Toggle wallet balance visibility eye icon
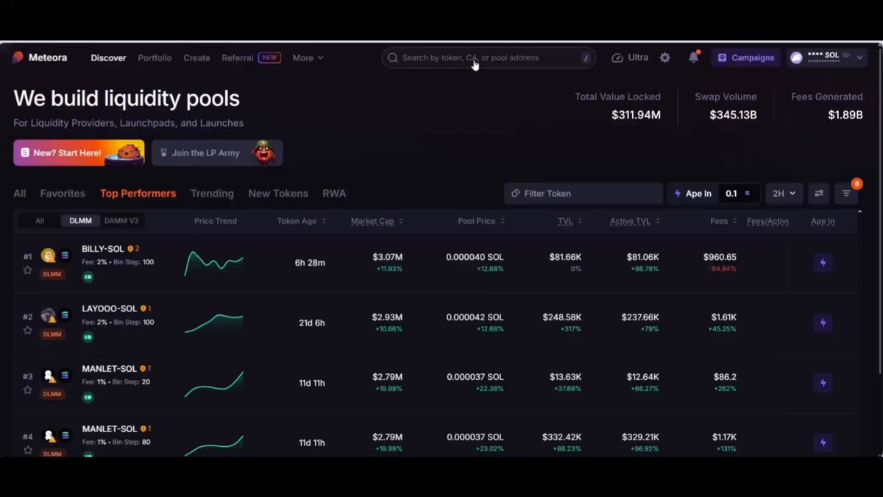Viewport: 883px width, 497px height. click(x=846, y=55)
